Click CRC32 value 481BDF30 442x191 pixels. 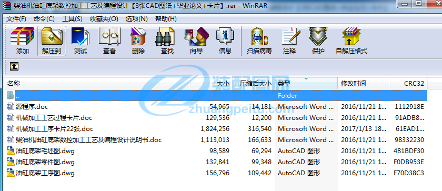pos(408,151)
